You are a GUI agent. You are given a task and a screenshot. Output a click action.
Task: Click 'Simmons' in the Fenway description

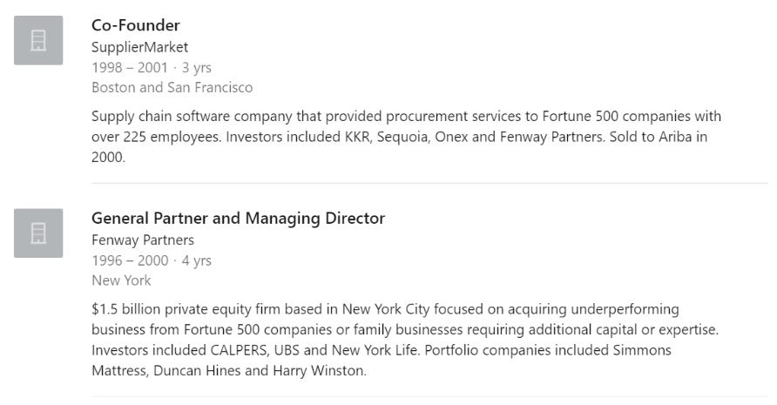(642, 350)
